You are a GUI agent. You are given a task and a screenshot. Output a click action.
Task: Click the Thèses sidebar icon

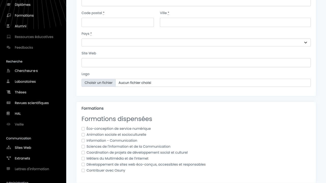tap(9, 92)
